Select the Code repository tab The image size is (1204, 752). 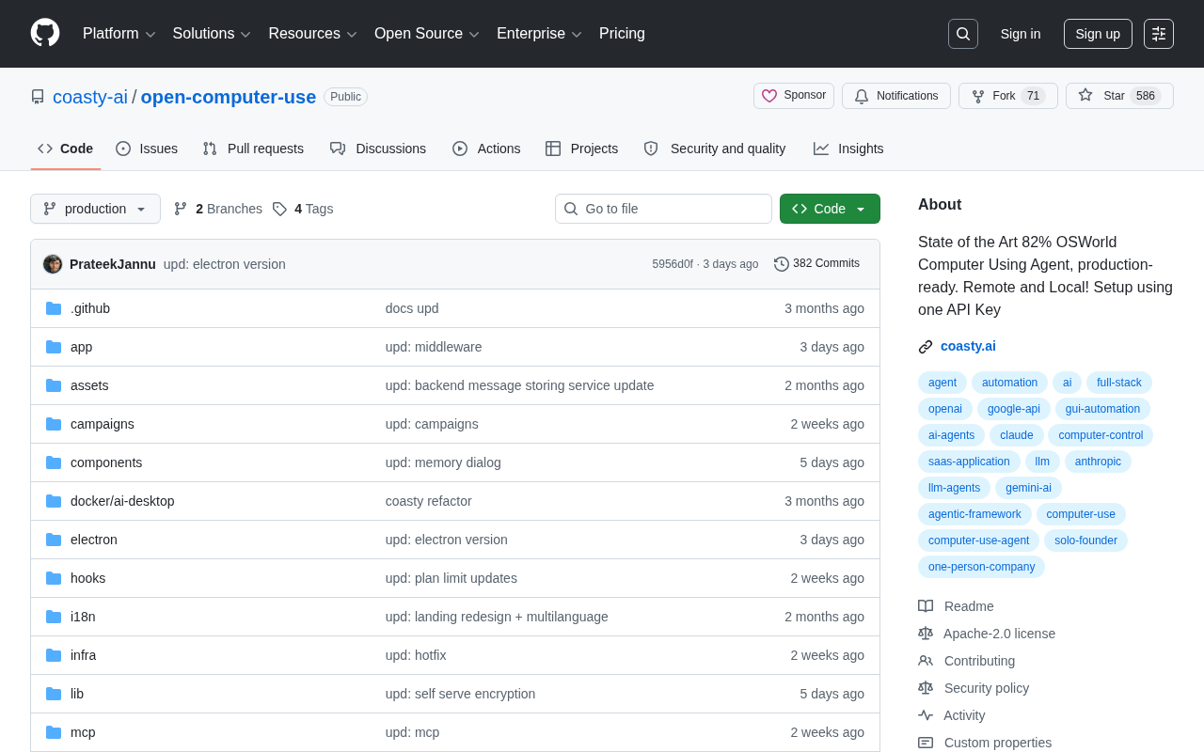[x=66, y=149]
